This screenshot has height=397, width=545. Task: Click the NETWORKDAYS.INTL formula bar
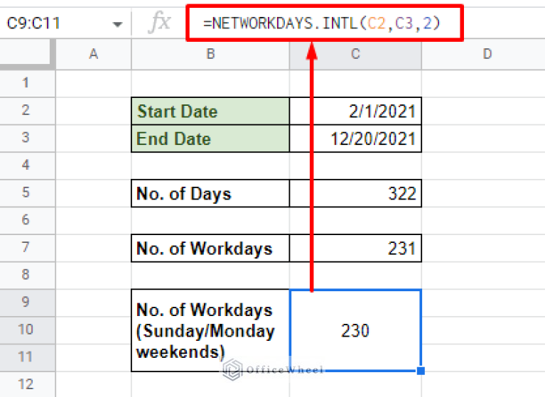click(323, 23)
